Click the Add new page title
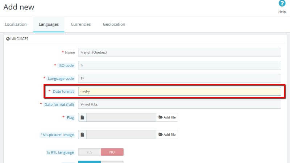Viewport: 290px width, 163px height. pyautogui.click(x=19, y=7)
